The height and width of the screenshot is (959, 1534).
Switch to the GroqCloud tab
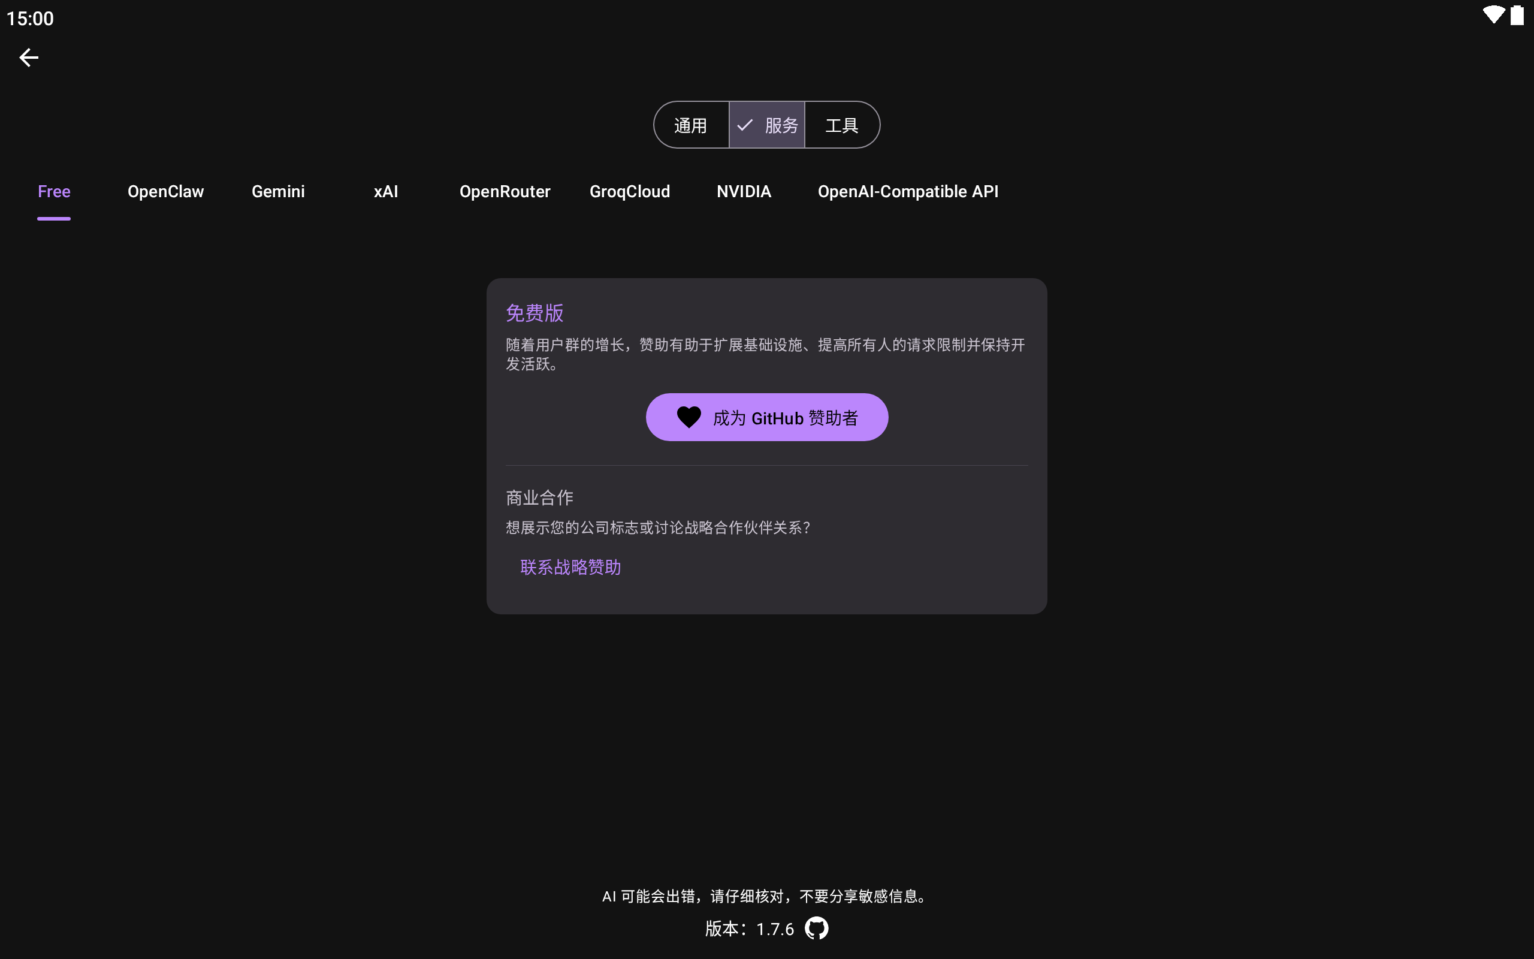629,192
